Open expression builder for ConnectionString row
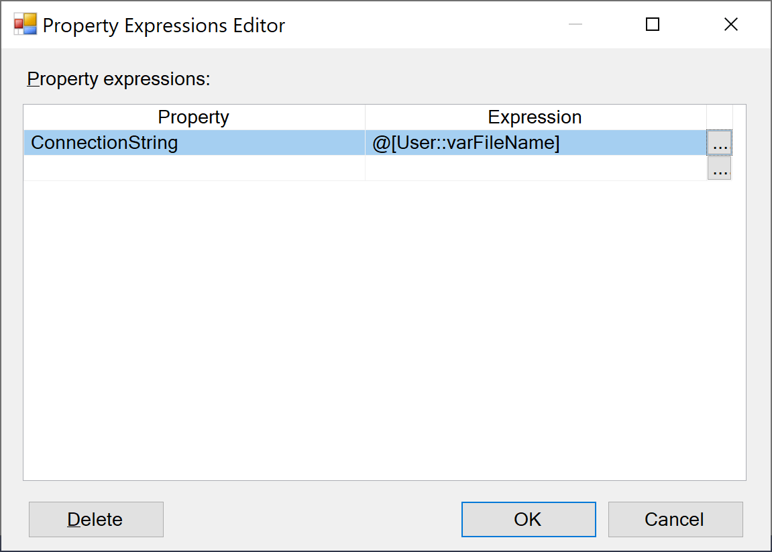 tap(719, 142)
